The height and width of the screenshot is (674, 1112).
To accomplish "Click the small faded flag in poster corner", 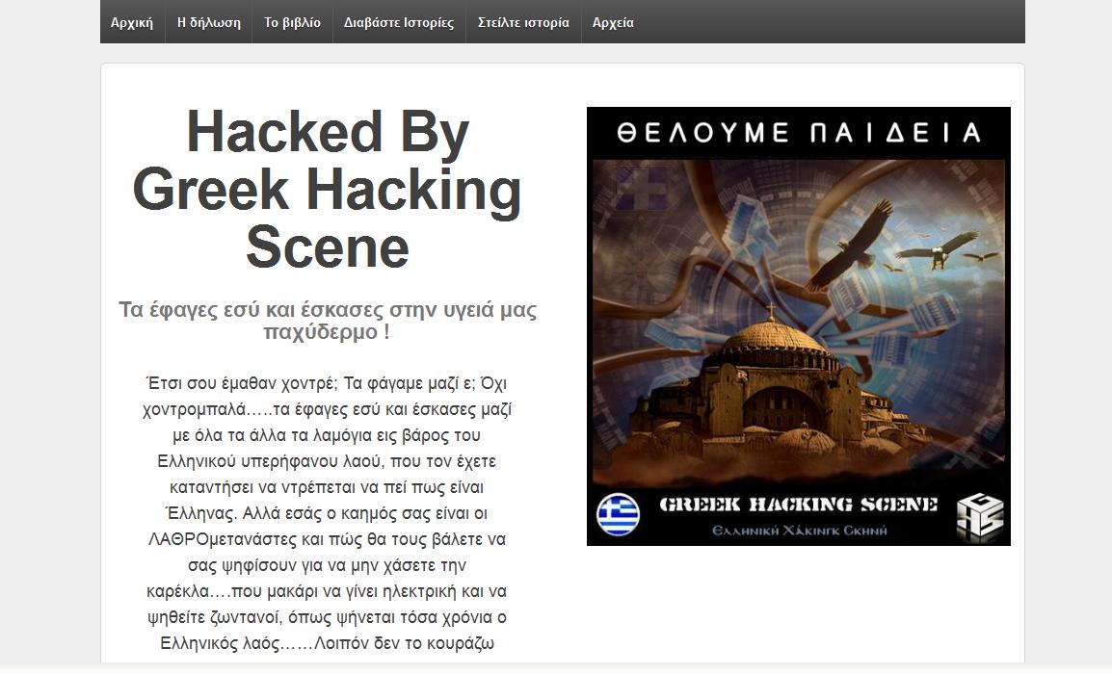I will [642, 188].
